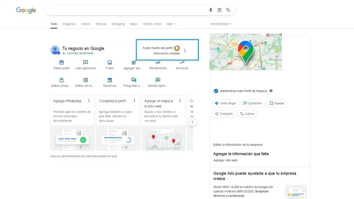This screenshot has width=354, height=199.
Task: Click Agregar la información que falta
Action: (x=241, y=154)
